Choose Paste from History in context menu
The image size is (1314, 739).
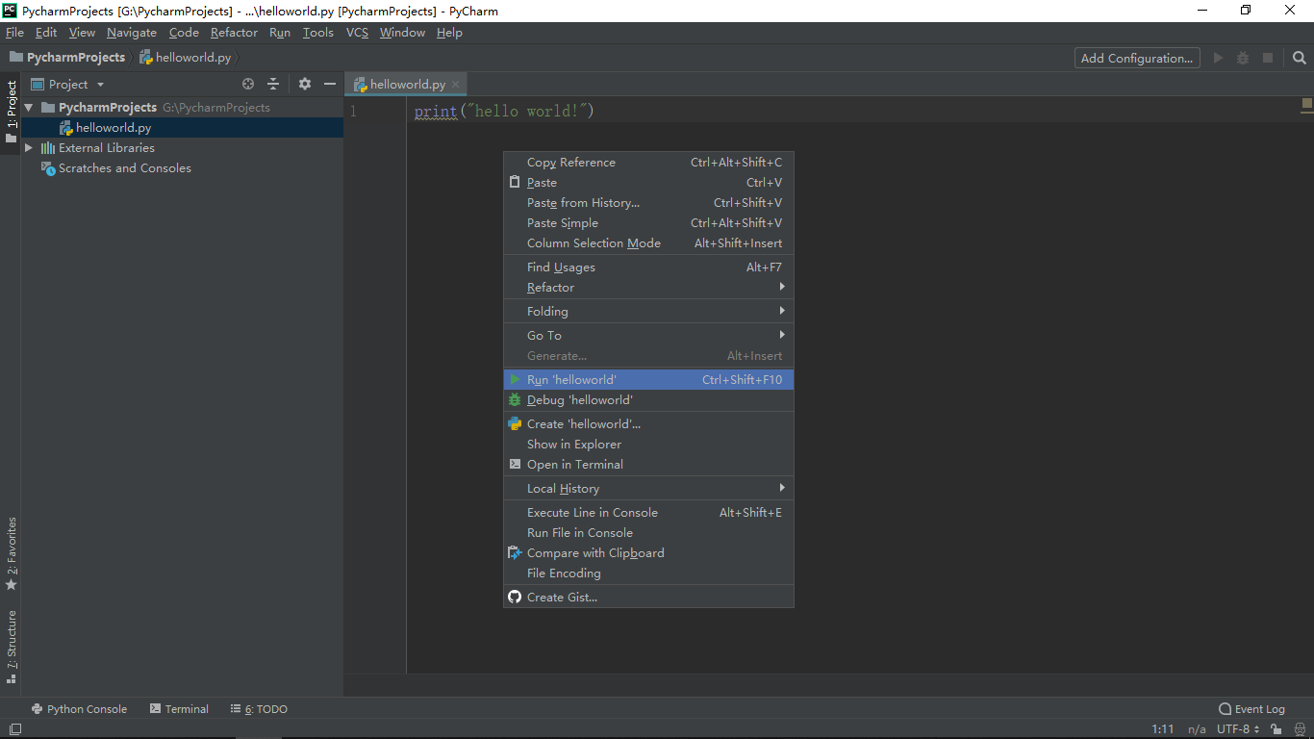(x=648, y=203)
